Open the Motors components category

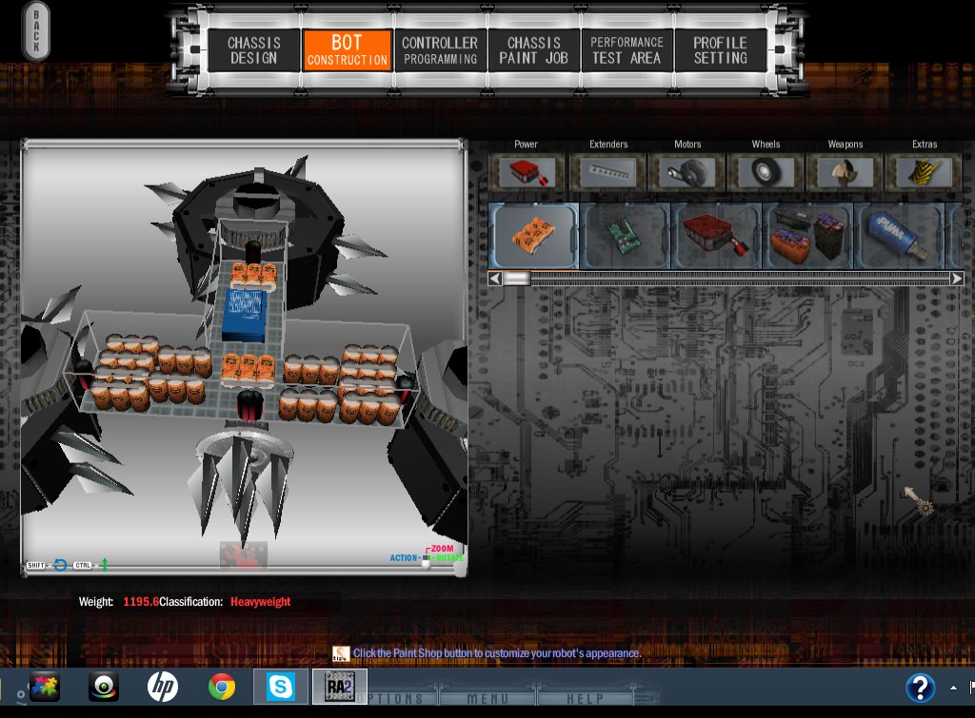(x=687, y=171)
